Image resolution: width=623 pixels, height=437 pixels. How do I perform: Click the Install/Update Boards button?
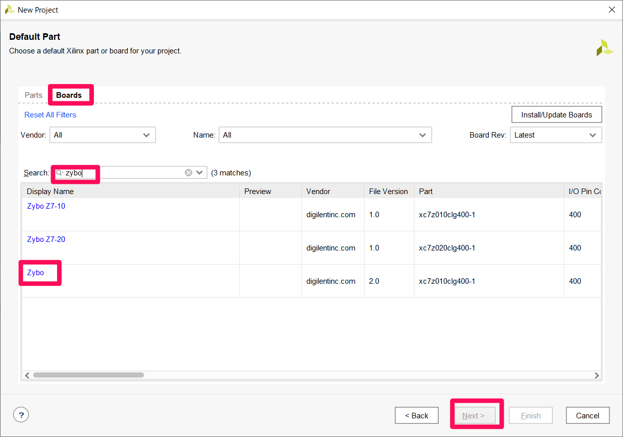coord(556,114)
